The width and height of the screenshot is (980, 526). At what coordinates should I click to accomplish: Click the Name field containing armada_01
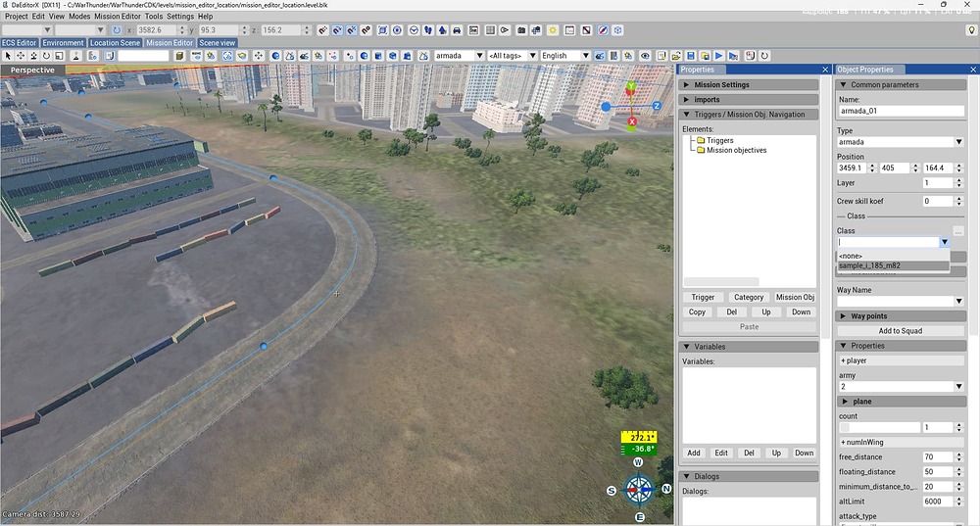tap(901, 111)
